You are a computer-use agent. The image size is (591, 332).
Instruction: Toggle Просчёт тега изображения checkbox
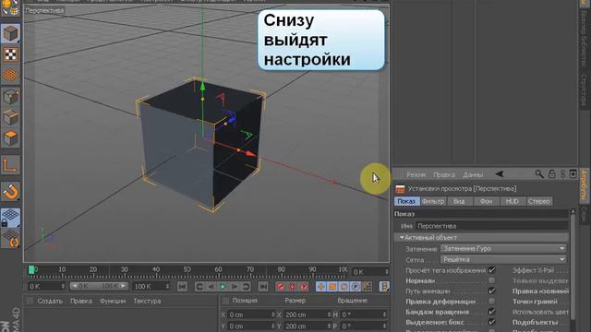pyautogui.click(x=492, y=270)
